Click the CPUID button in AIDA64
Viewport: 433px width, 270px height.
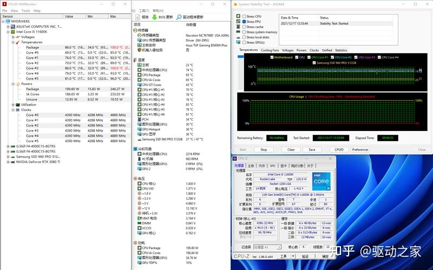tap(339, 150)
